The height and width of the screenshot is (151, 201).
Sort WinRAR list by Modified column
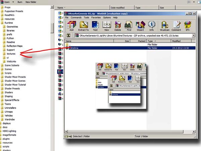pyautogui.click(x=181, y=41)
